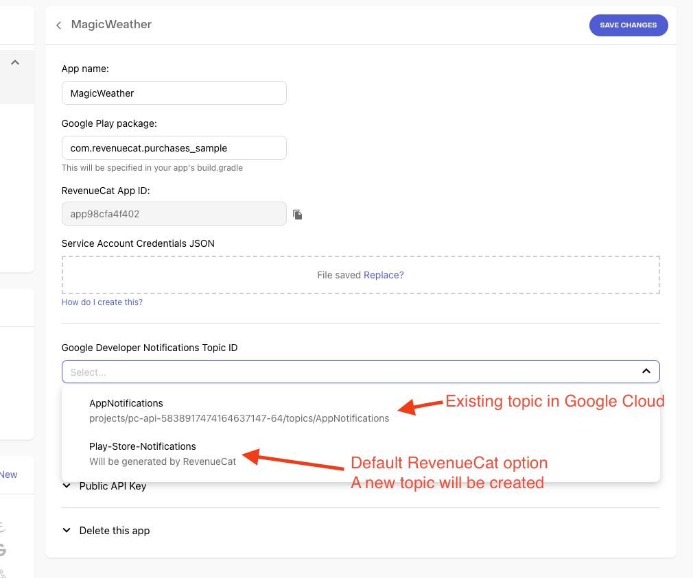
Task: Click the Topic ID Select... combo box
Action: (361, 372)
